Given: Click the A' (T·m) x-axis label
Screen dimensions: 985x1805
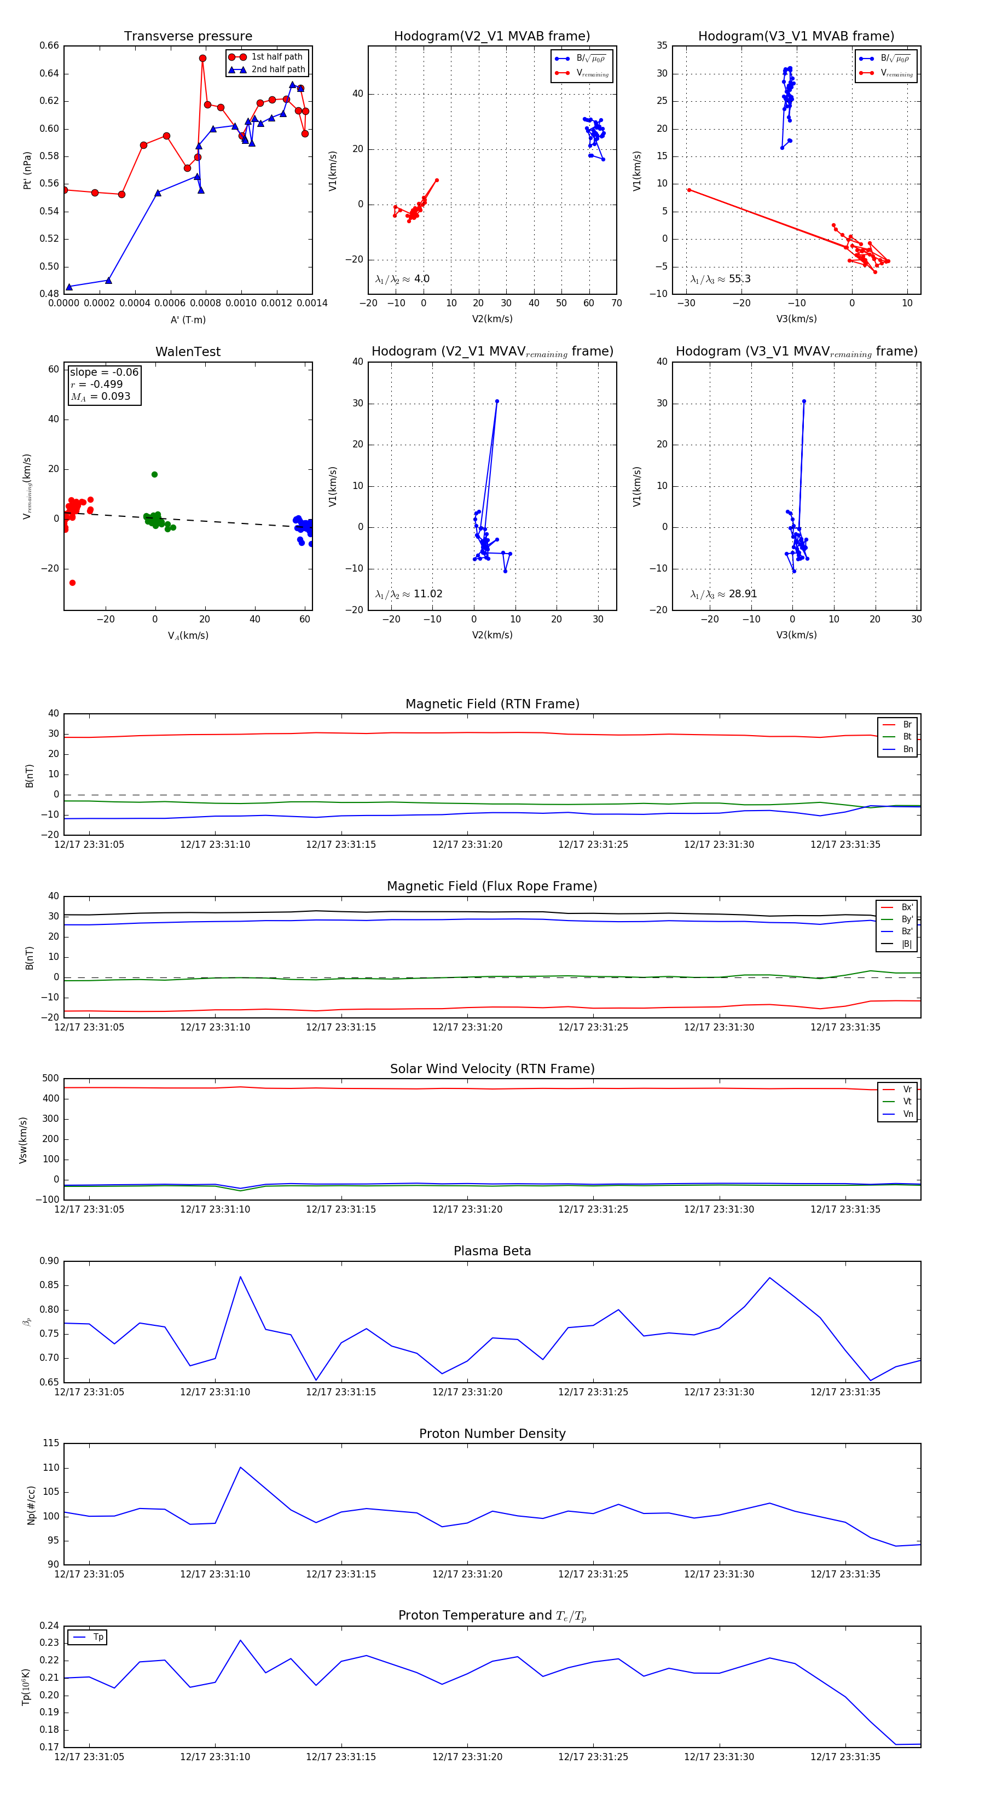Looking at the screenshot, I should tap(188, 319).
